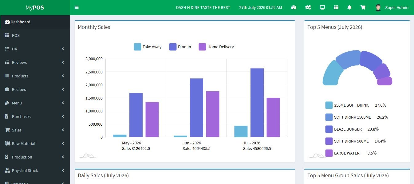
Task: Expand the Production submenu arrow
Action: click(63, 157)
